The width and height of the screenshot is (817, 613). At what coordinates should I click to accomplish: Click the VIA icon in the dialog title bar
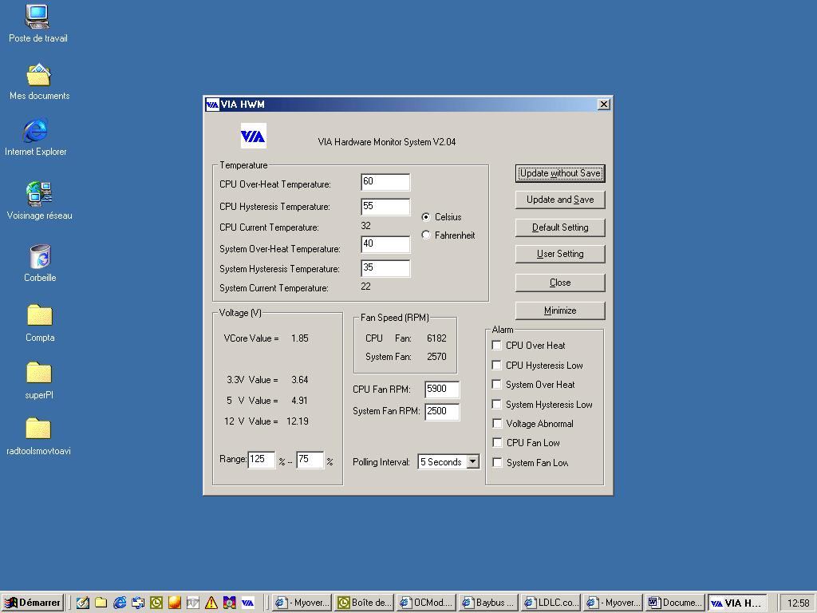tap(212, 105)
